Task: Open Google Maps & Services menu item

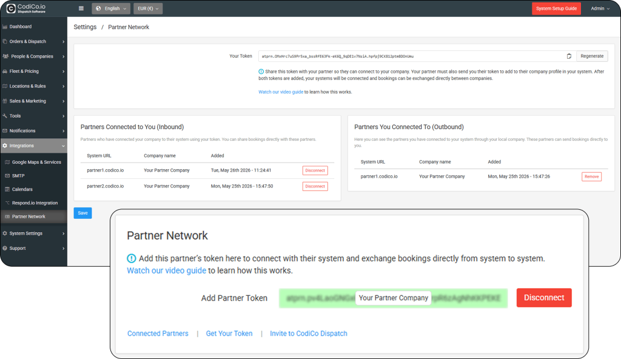Action: (x=34, y=162)
